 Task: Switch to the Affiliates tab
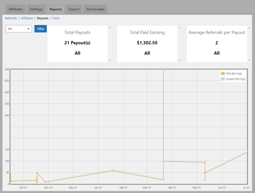16,9
